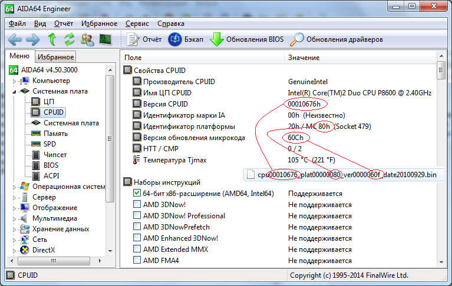The height and width of the screenshot is (286, 452).
Task: Expand the Сеть tree node
Action: point(14,240)
